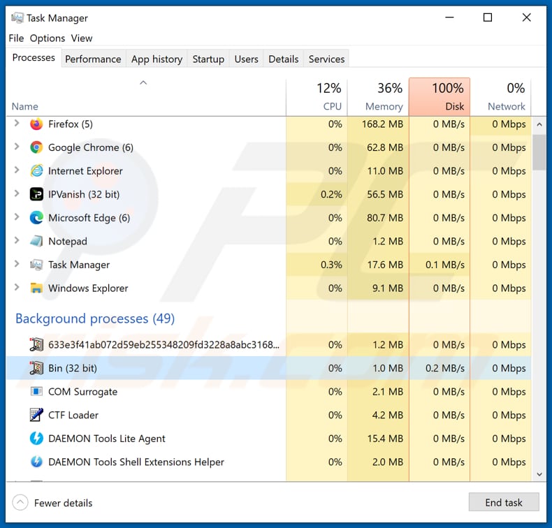Expand the Notepad process
552x528 pixels.
click(16, 241)
